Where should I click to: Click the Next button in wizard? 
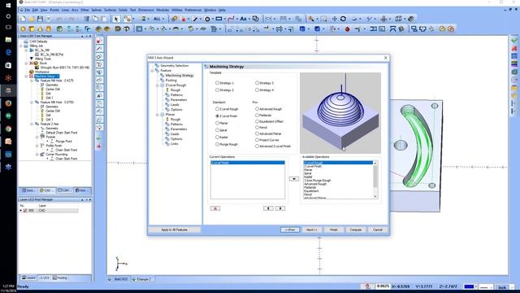pos(312,230)
